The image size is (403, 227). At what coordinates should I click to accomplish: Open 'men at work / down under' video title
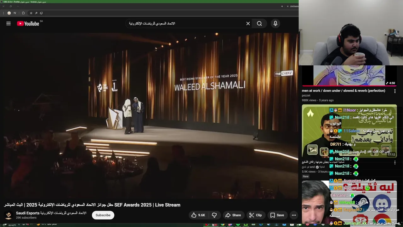point(343,91)
